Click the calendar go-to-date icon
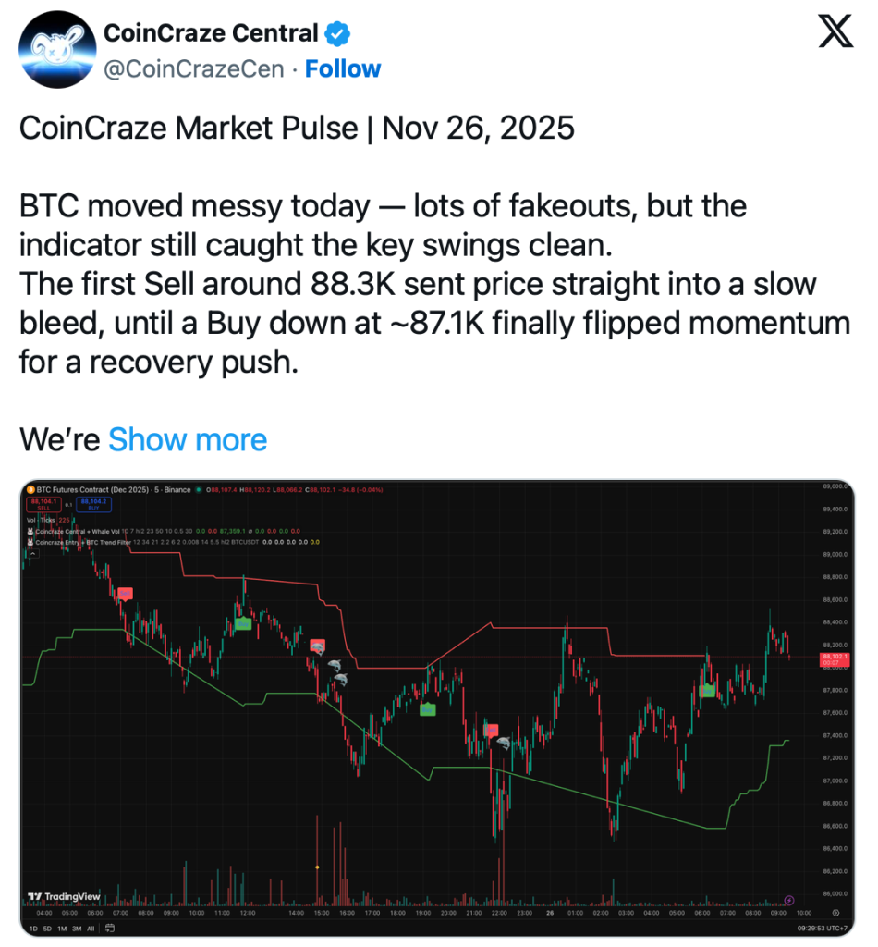878x947 pixels. tap(109, 928)
